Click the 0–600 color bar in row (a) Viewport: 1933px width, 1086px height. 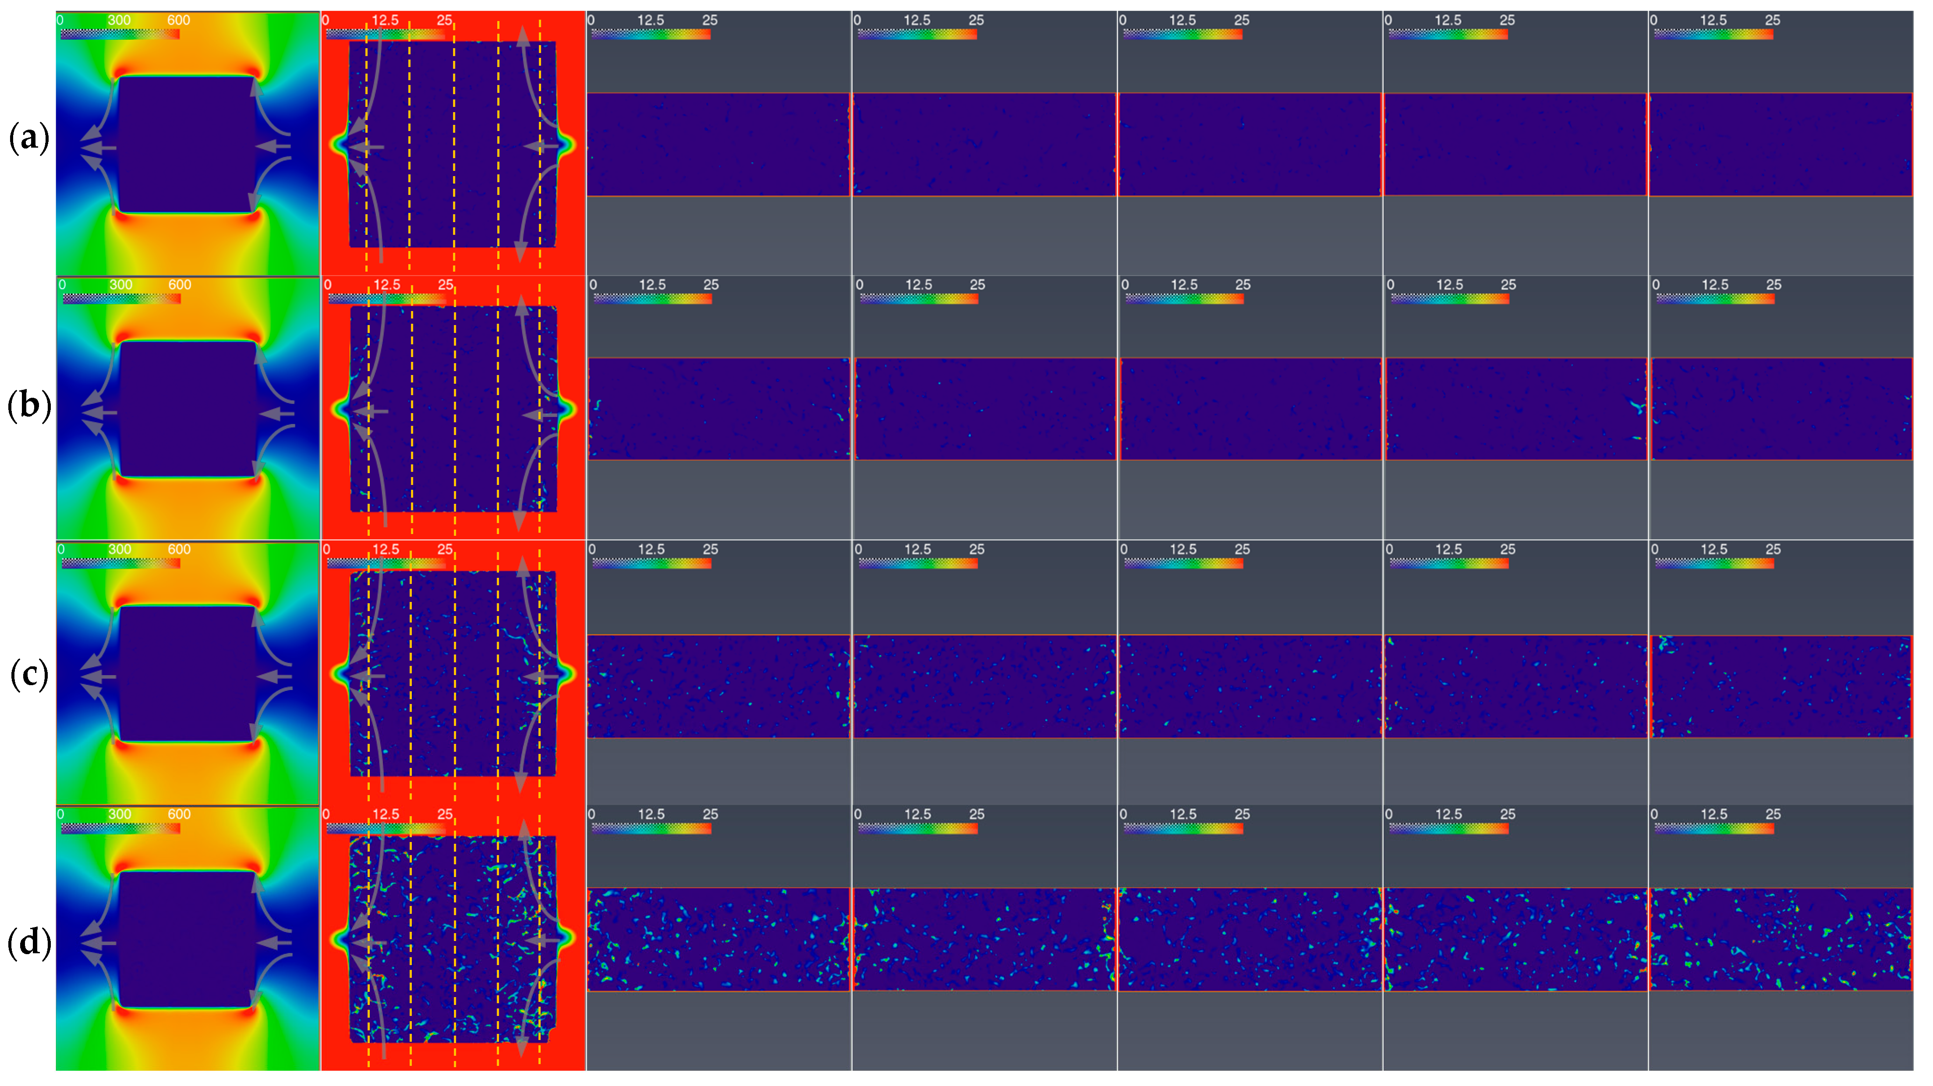(x=120, y=34)
